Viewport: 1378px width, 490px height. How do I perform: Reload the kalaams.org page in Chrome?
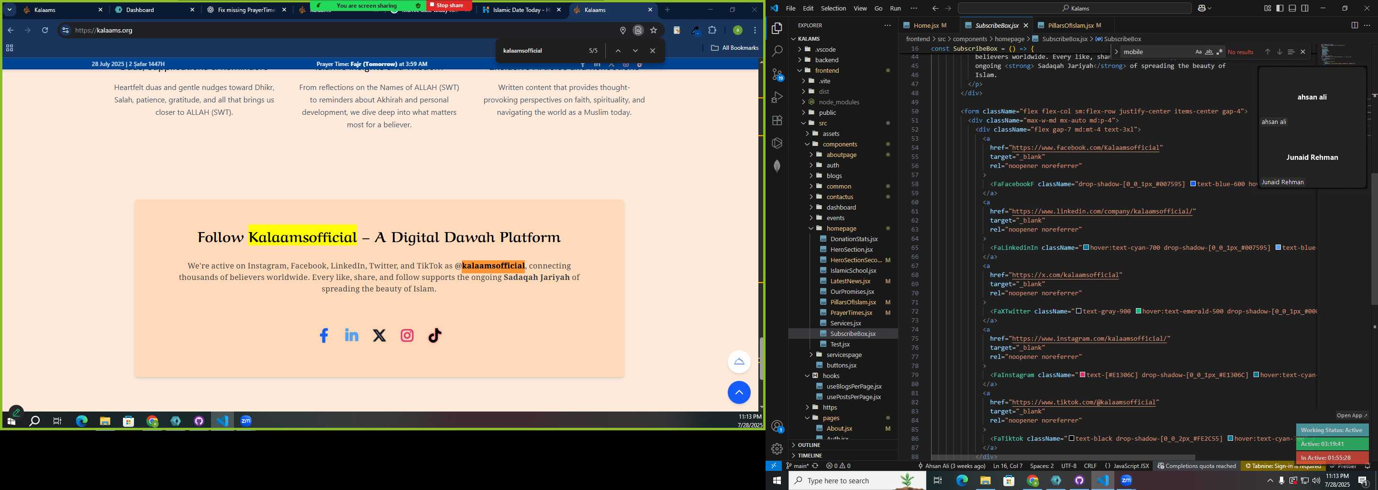(x=45, y=31)
